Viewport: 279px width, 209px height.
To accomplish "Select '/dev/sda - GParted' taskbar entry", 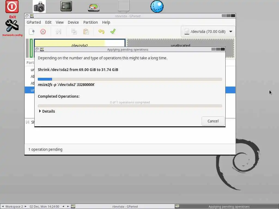I will pos(125,206).
